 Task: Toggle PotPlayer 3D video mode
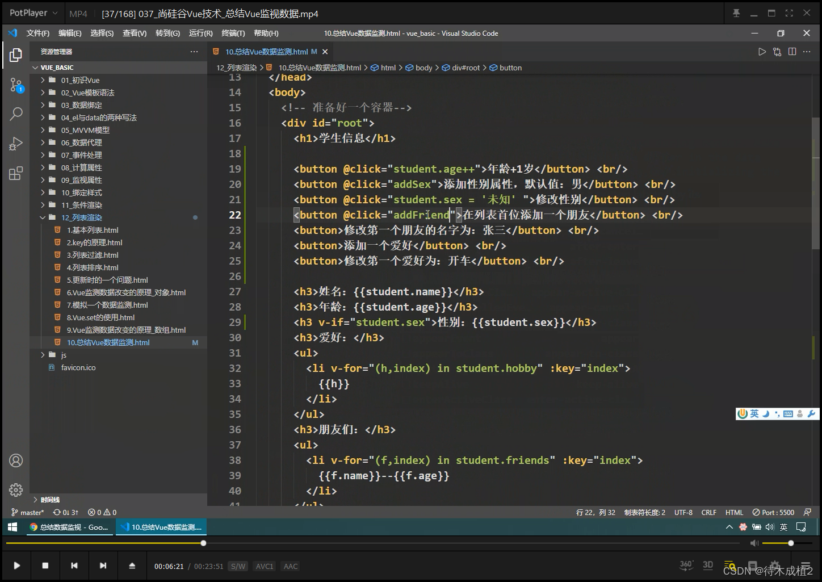coord(708,565)
